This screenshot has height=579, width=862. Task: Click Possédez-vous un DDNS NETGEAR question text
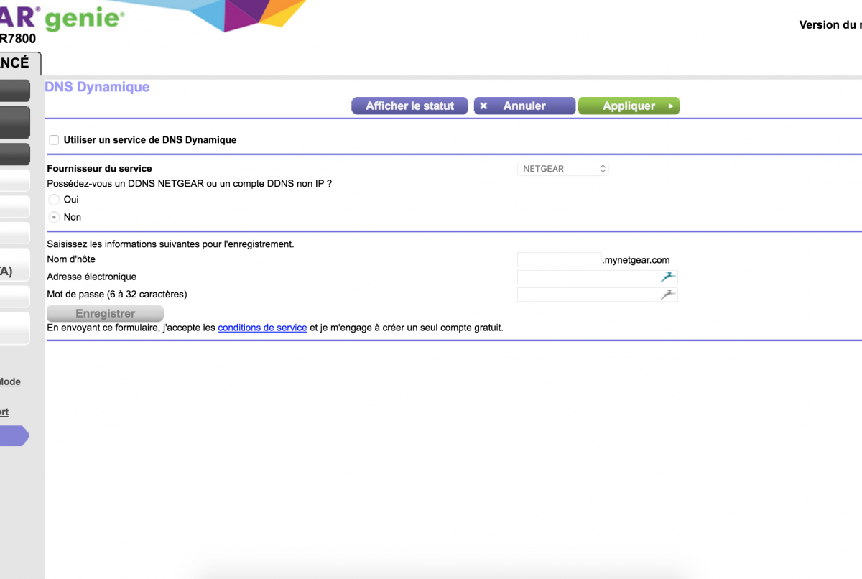(x=190, y=183)
